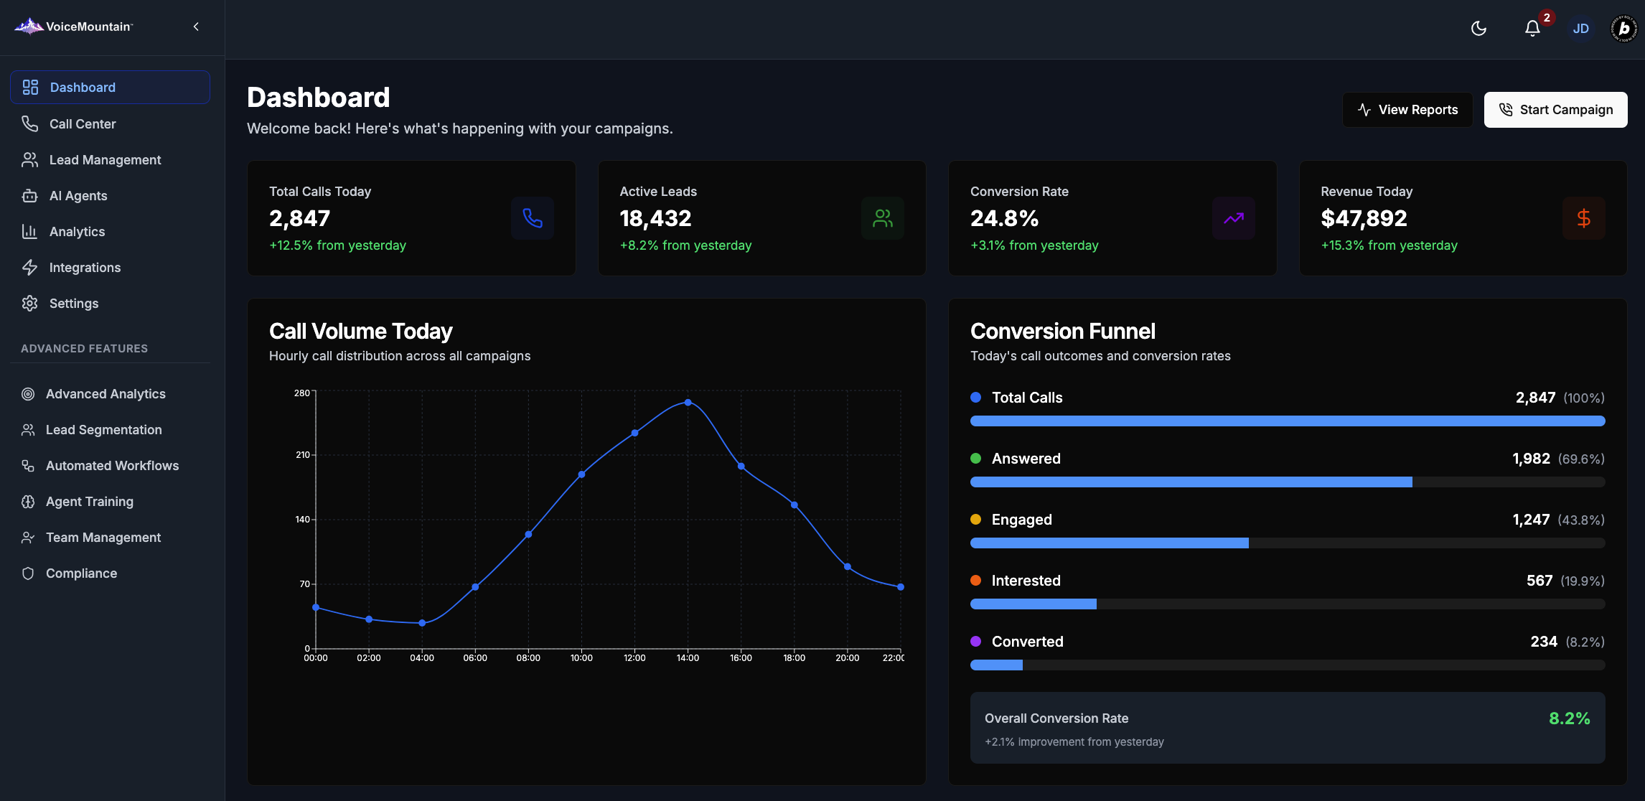Click the trend arrow icon in Conversion Rate

tap(1233, 218)
